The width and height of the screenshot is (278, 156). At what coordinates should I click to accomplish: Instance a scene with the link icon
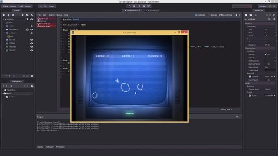pyautogui.click(x=13, y=15)
